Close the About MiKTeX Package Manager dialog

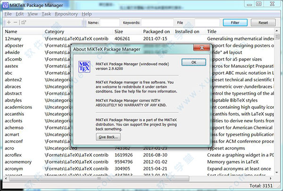(202, 48)
